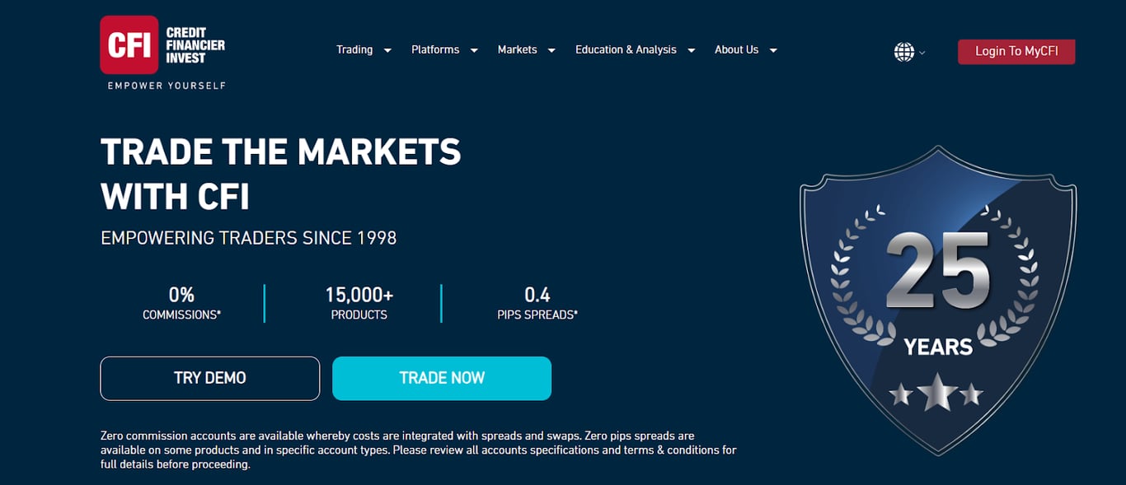Click the TRADE NOW button

(442, 378)
